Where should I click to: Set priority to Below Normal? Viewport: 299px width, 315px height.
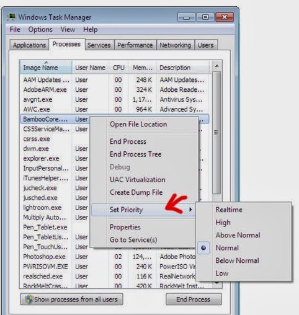pyautogui.click(x=237, y=260)
